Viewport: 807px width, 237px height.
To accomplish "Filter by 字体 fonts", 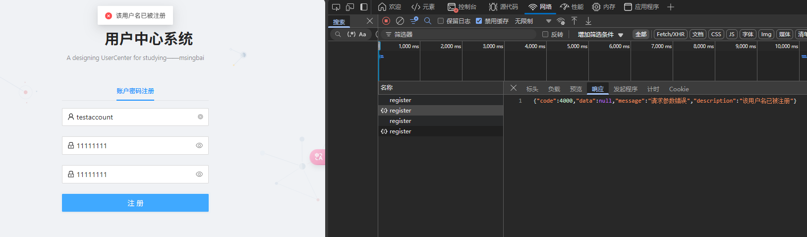I will (748, 34).
